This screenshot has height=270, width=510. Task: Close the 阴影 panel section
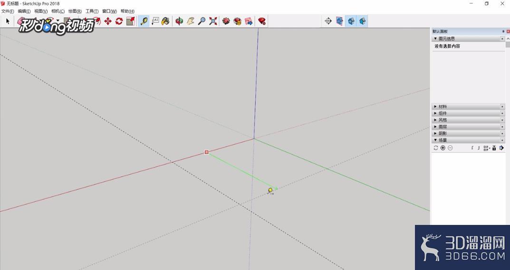[502, 133]
